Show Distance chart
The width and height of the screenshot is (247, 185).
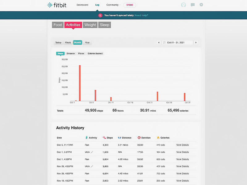click(x=71, y=53)
